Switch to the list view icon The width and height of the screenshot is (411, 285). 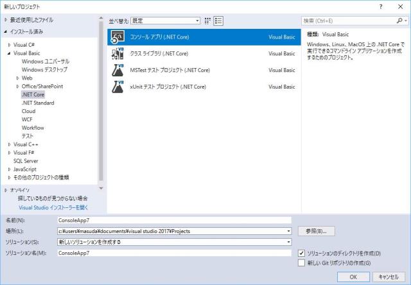[218, 21]
